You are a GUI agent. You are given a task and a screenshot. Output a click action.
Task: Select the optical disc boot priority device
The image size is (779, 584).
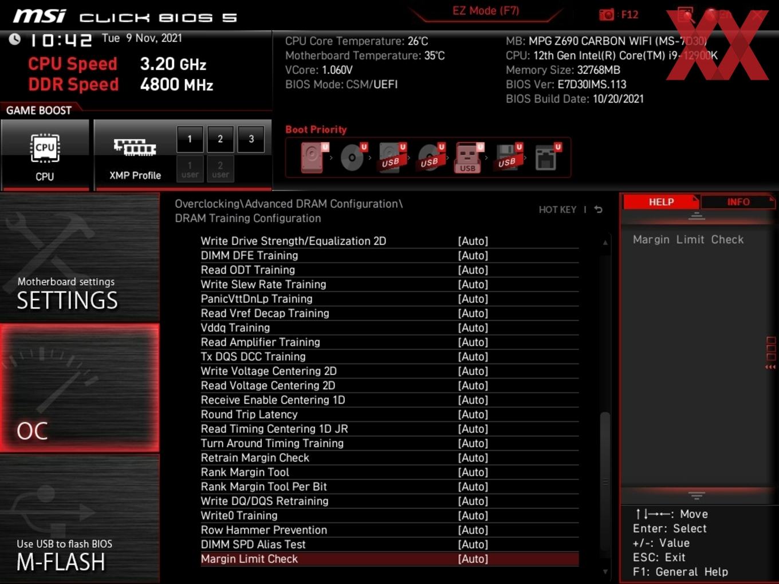[x=353, y=157]
